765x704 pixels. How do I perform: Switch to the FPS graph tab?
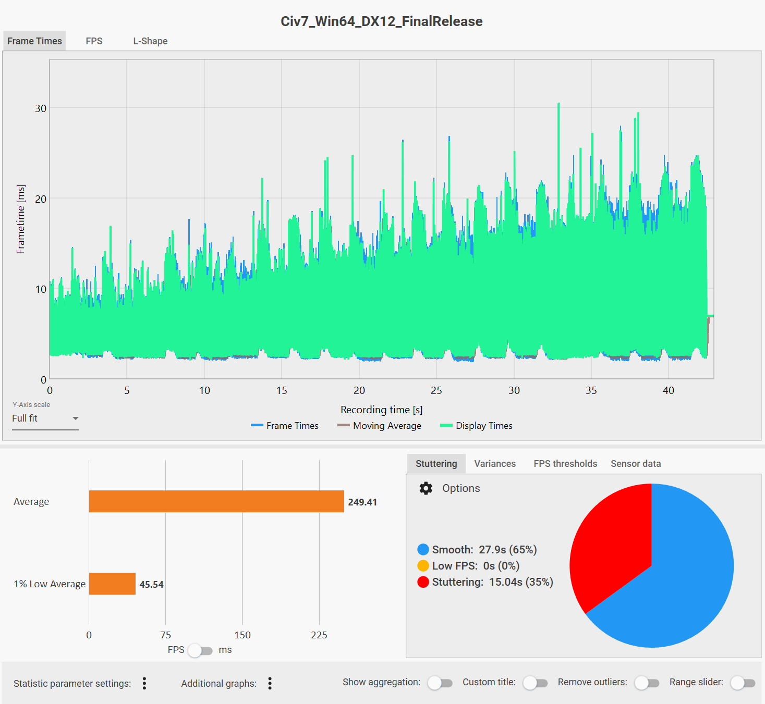94,41
